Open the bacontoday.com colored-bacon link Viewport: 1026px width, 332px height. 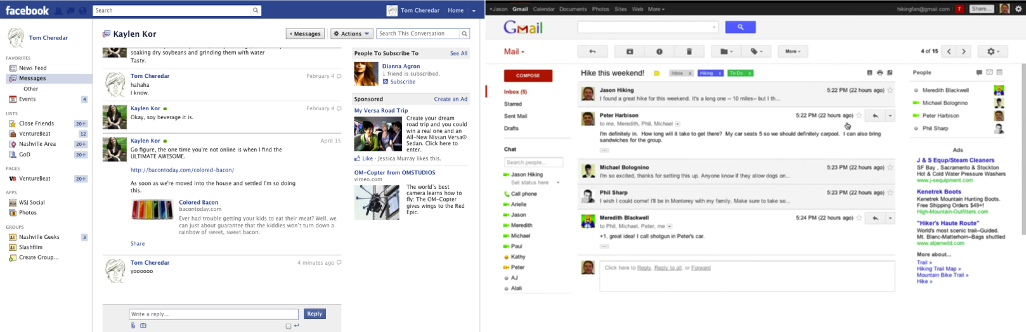[x=182, y=170]
